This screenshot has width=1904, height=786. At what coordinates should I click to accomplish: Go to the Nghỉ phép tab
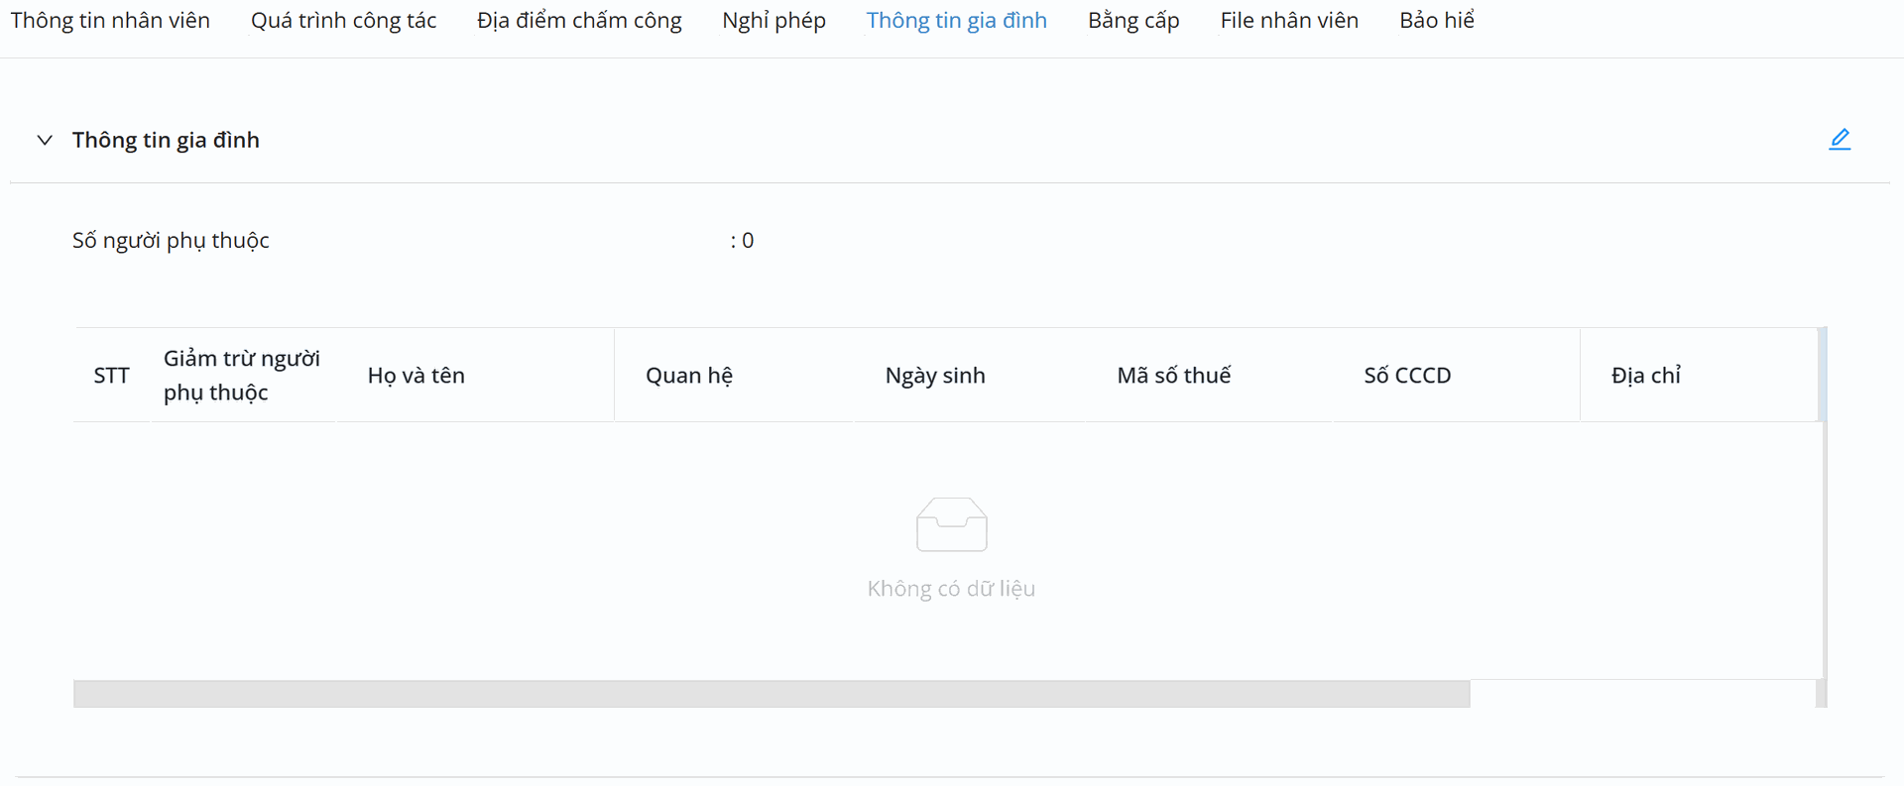coord(773,21)
